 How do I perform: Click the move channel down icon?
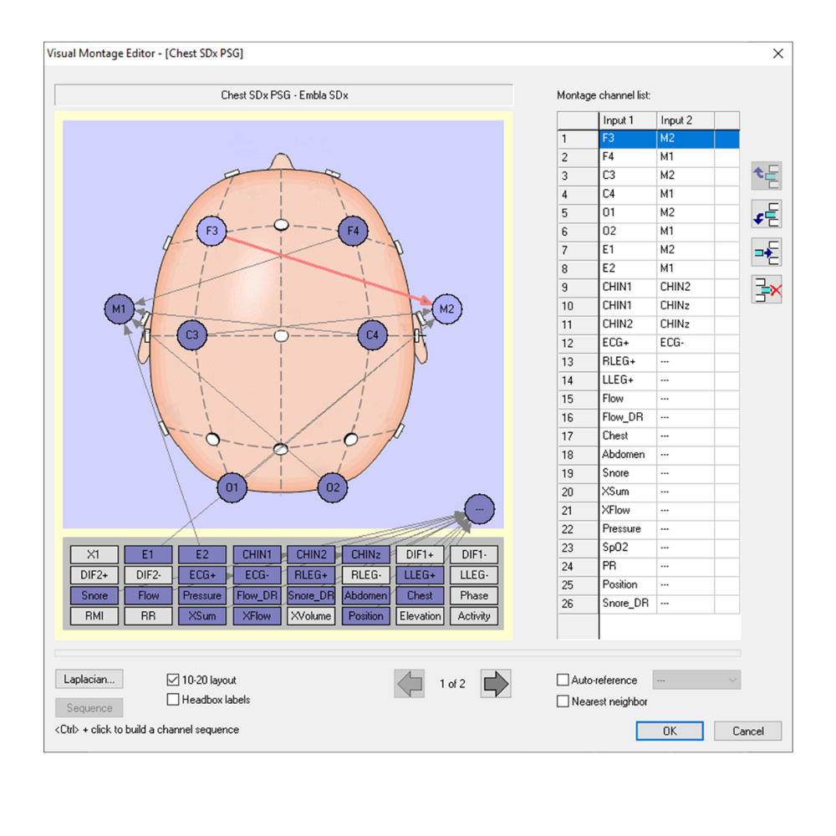(x=766, y=215)
